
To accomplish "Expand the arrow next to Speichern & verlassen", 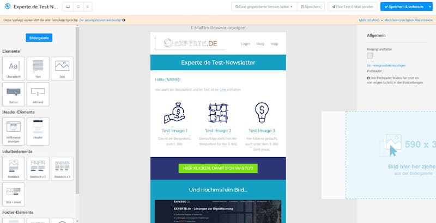I will point(430,7).
